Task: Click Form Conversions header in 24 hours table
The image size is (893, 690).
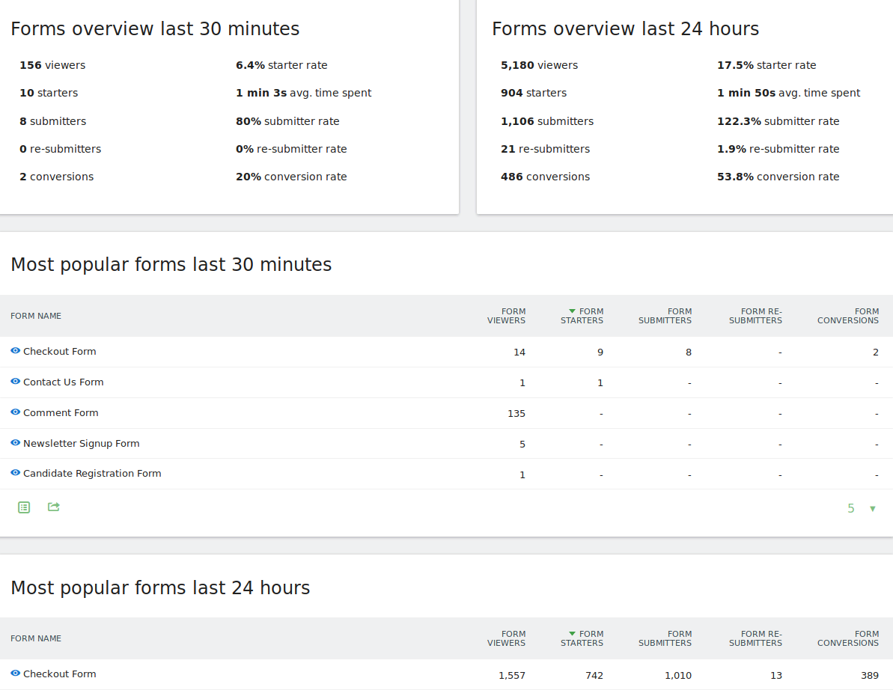Action: (x=847, y=638)
